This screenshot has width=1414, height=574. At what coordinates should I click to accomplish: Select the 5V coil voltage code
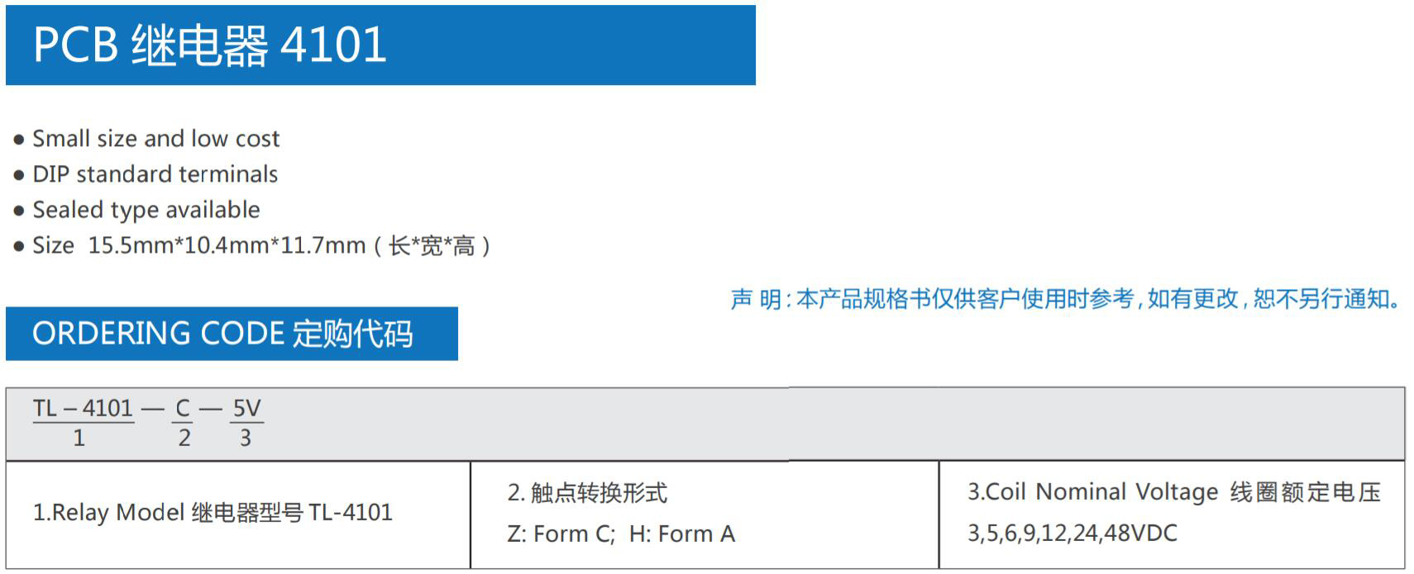(246, 408)
